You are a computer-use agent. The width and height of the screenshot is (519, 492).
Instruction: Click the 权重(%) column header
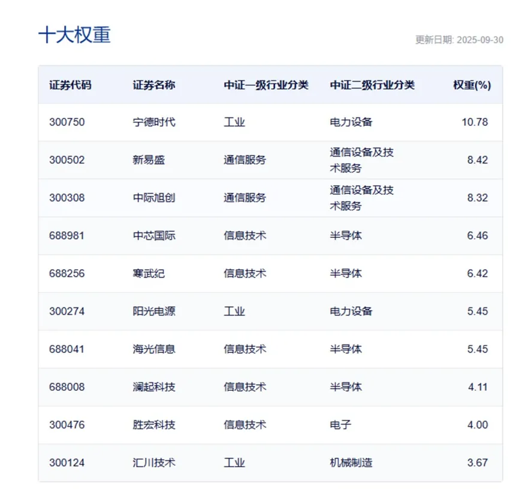pos(472,85)
